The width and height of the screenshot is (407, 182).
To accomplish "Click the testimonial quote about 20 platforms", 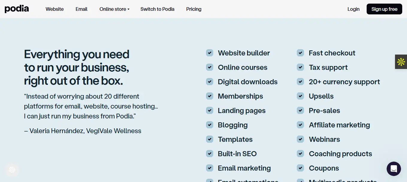I will click(x=91, y=106).
